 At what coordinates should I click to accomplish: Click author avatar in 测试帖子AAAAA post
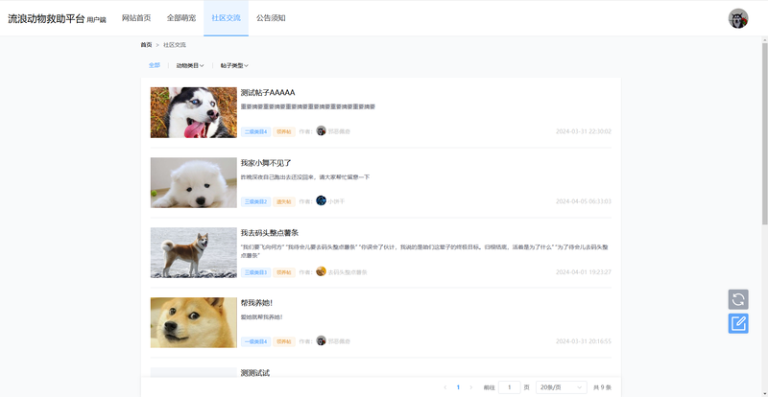click(x=321, y=130)
